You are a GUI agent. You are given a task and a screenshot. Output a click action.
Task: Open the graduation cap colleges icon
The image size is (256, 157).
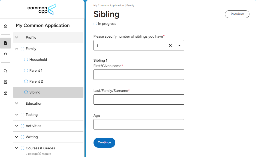click(x=5, y=54)
